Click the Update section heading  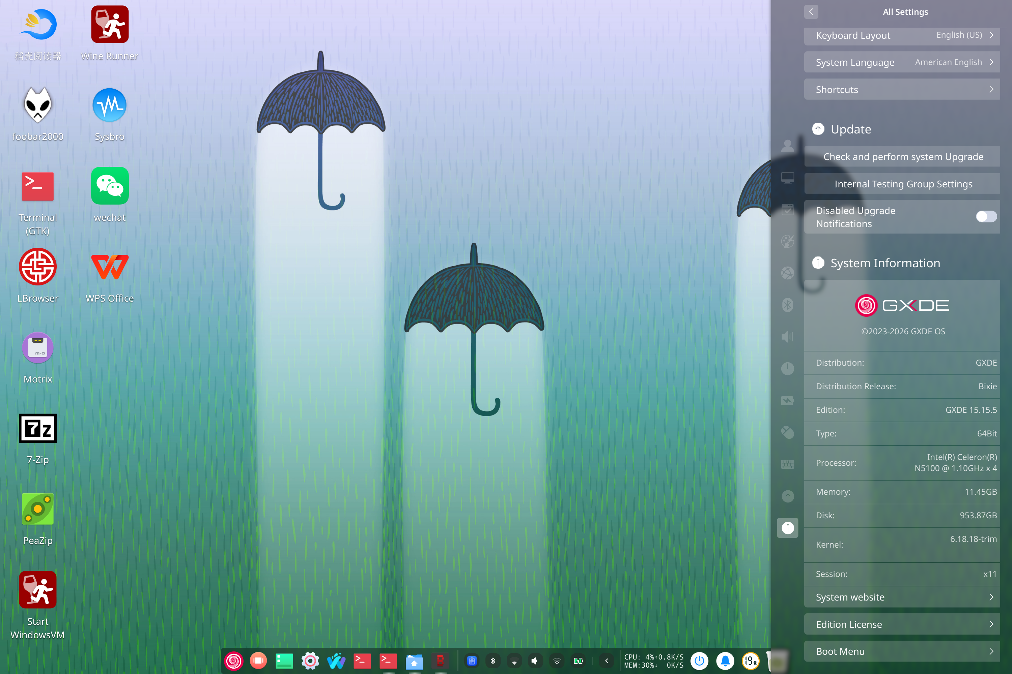(x=851, y=129)
